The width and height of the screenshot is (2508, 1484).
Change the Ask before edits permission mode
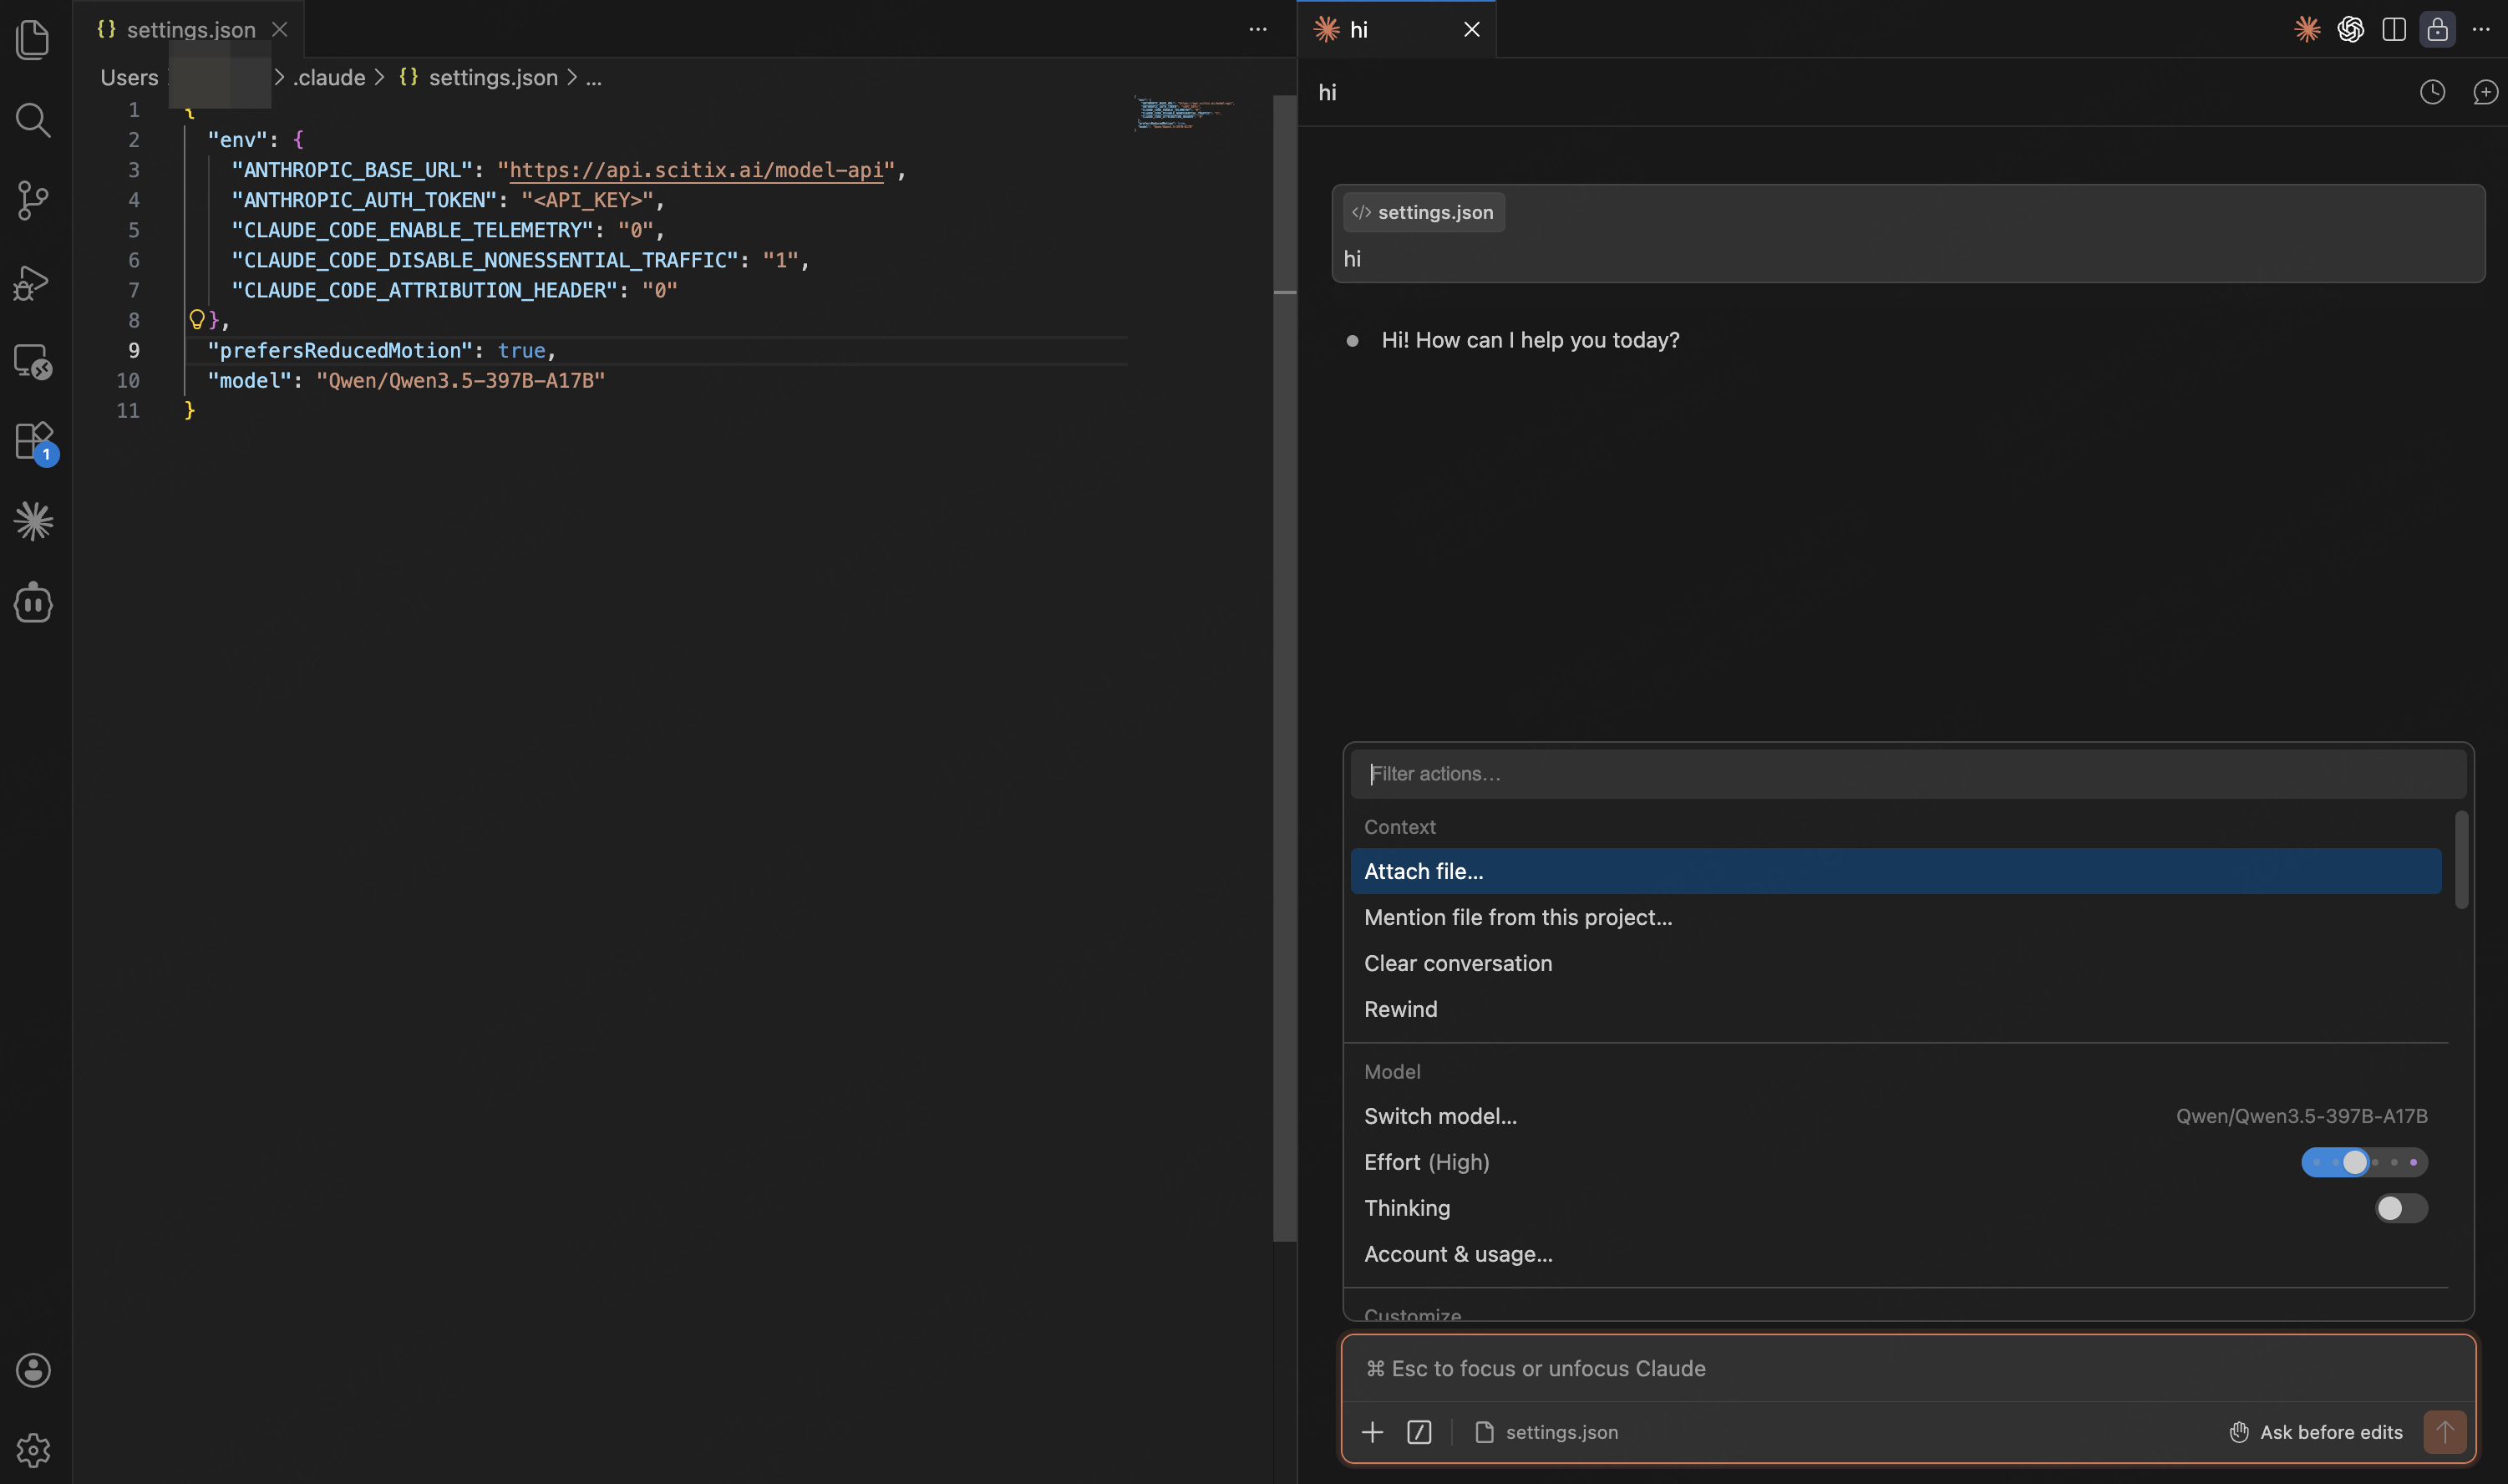pyautogui.click(x=2315, y=1432)
